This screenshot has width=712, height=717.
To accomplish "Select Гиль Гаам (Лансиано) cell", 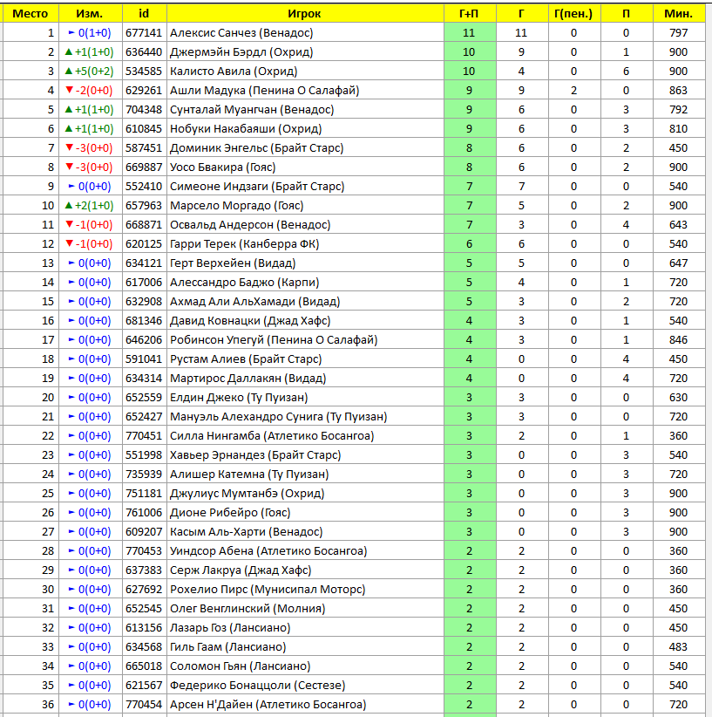I will pos(305,647).
